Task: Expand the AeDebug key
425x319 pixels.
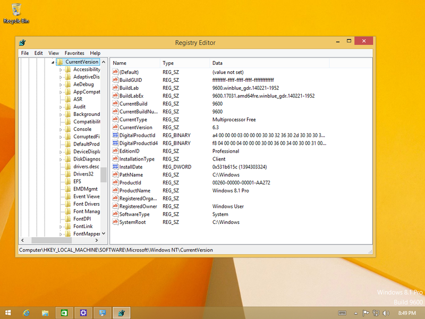Action: point(61,85)
